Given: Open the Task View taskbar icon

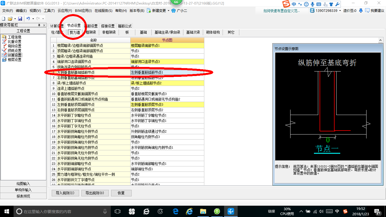Looking at the screenshot, I should tap(117, 211).
